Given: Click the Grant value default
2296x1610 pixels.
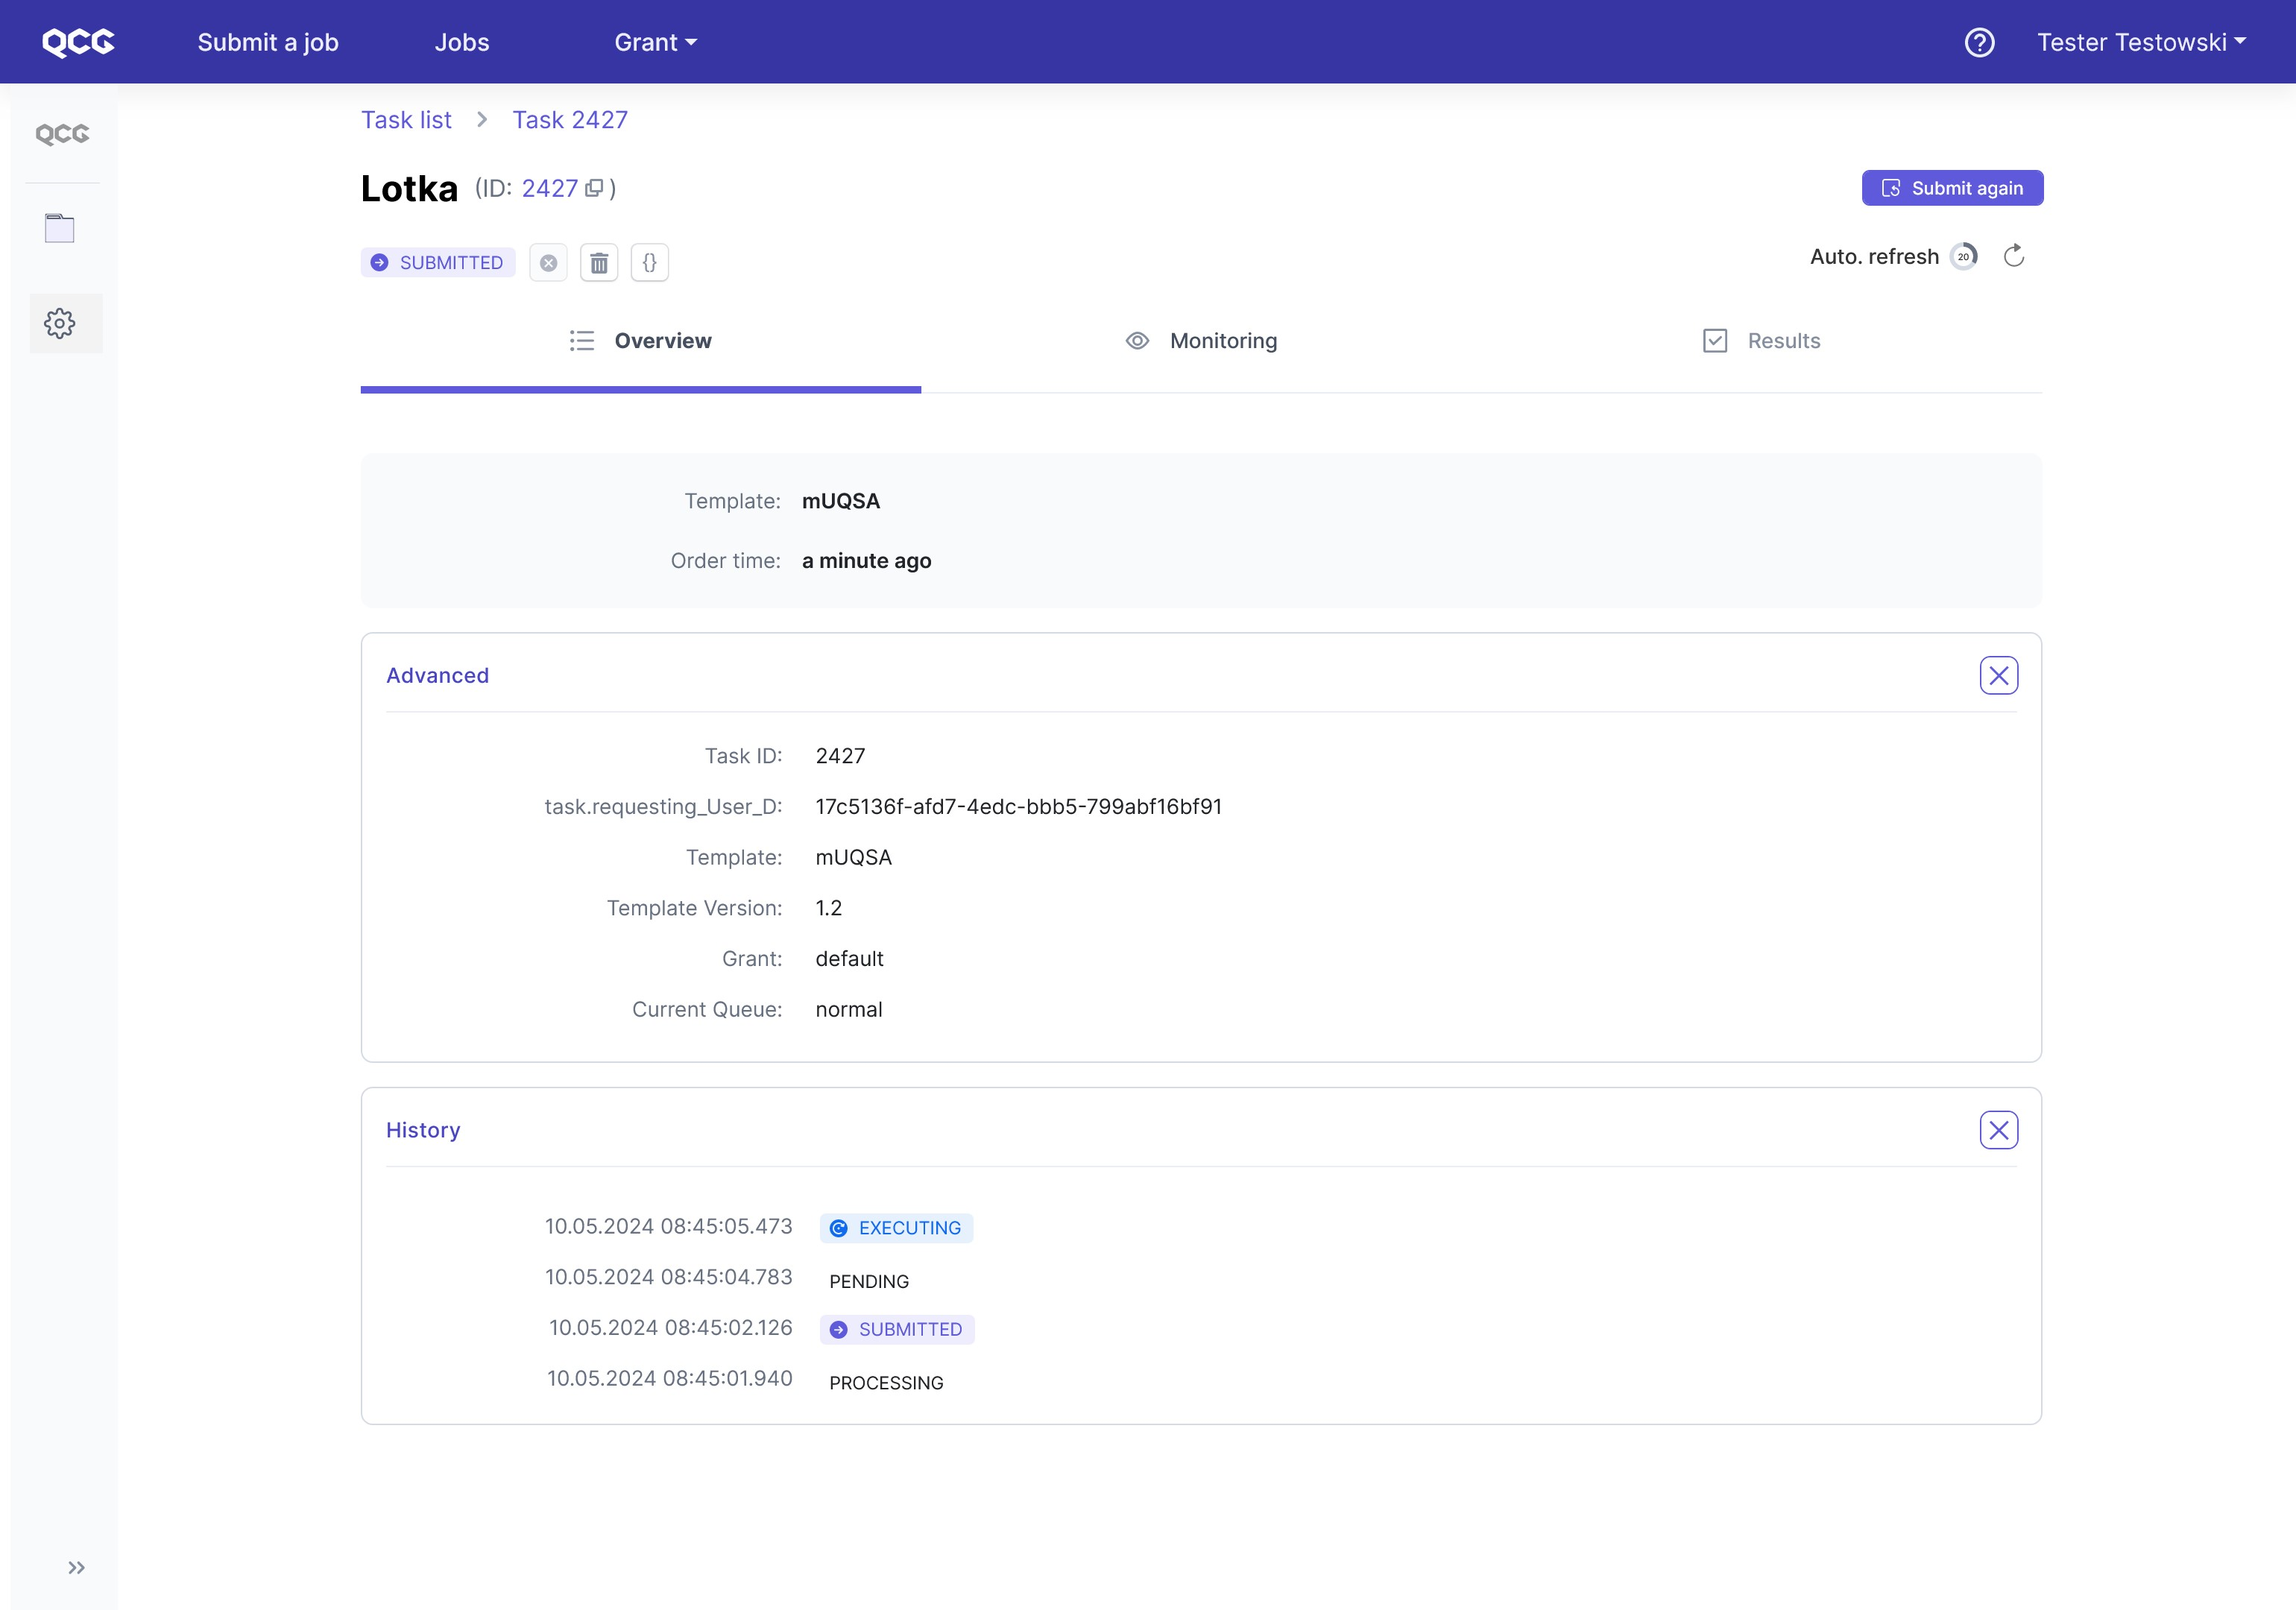Looking at the screenshot, I should coord(849,959).
